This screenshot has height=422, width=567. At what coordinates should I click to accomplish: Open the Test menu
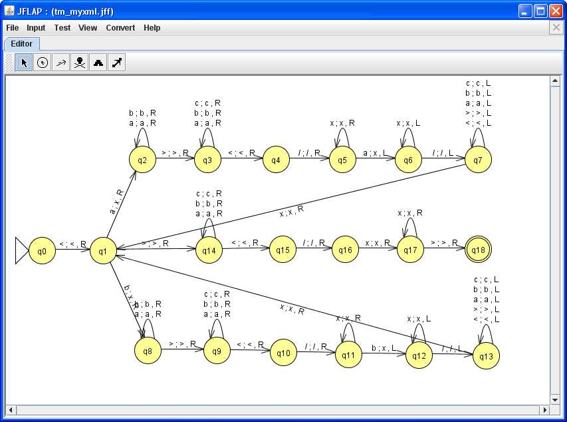point(62,28)
